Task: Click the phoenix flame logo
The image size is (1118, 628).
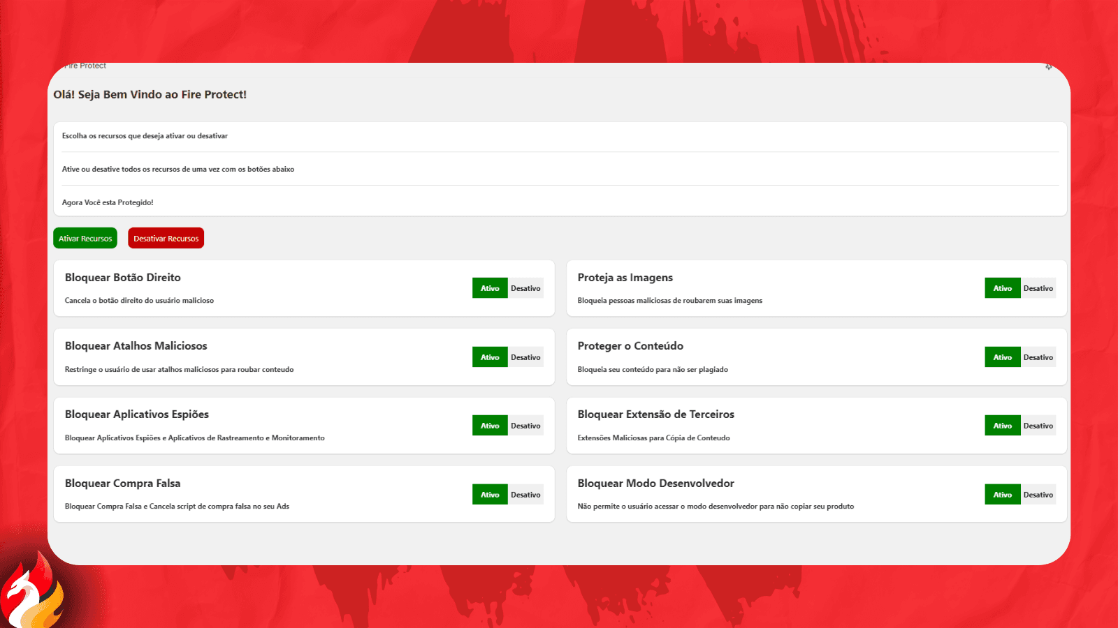Action: (34, 592)
